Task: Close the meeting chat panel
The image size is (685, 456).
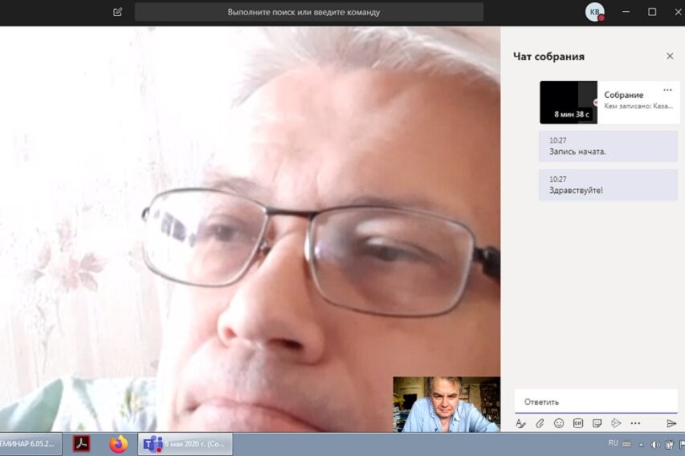Action: (x=670, y=57)
